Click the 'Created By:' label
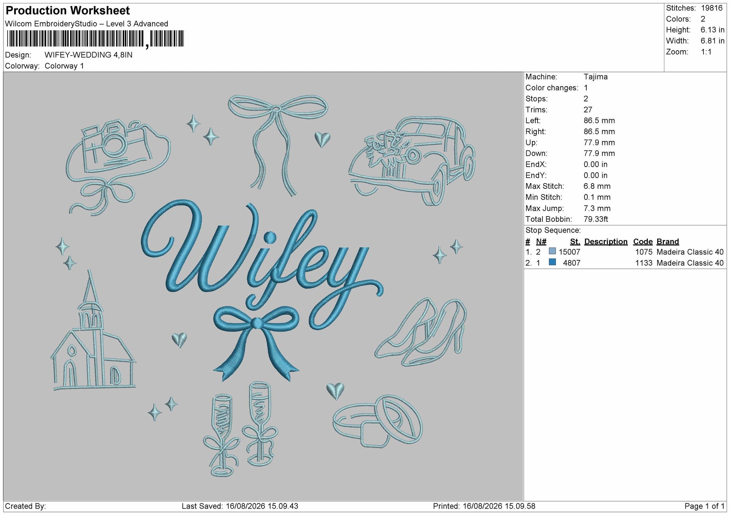This screenshot has height=515, width=730. click(26, 506)
